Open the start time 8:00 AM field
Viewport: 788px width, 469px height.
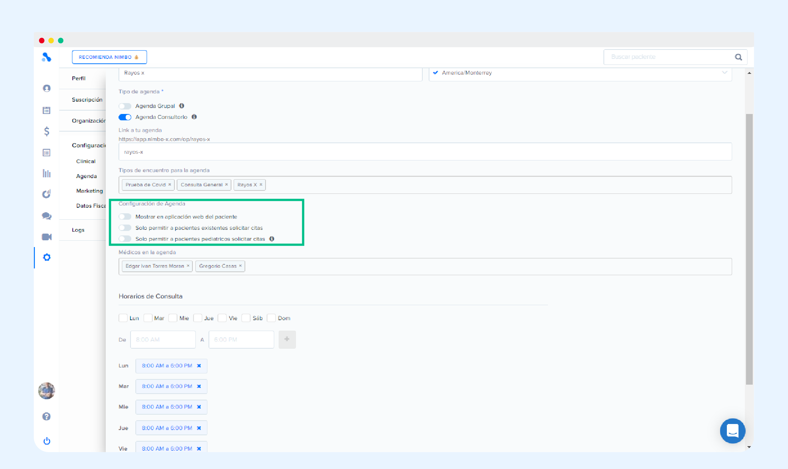pos(163,340)
